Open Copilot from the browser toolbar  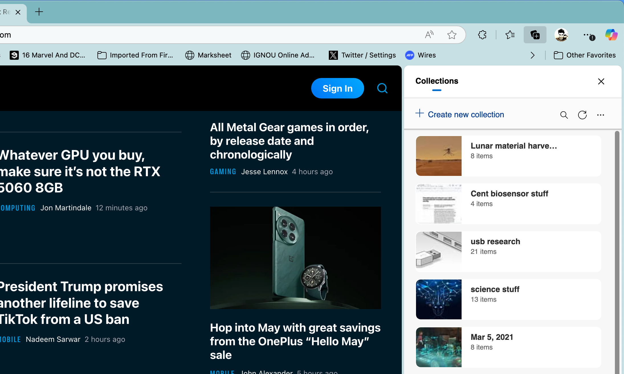pyautogui.click(x=611, y=35)
